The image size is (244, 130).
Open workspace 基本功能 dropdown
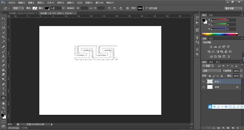pyautogui.click(x=233, y=9)
